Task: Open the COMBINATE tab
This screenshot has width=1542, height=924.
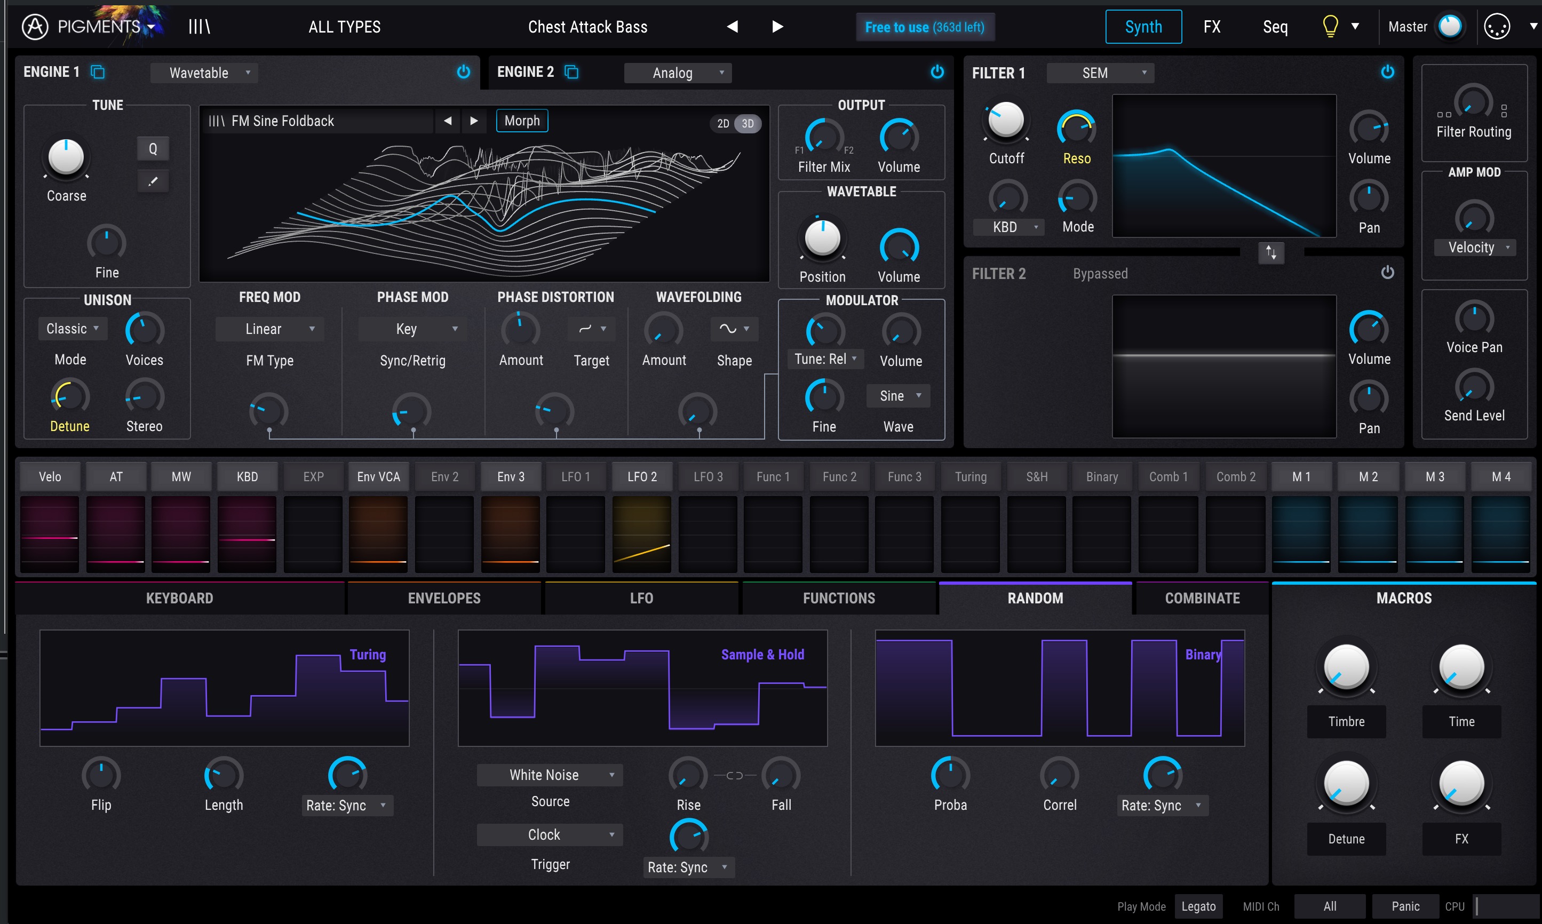Action: [1202, 599]
